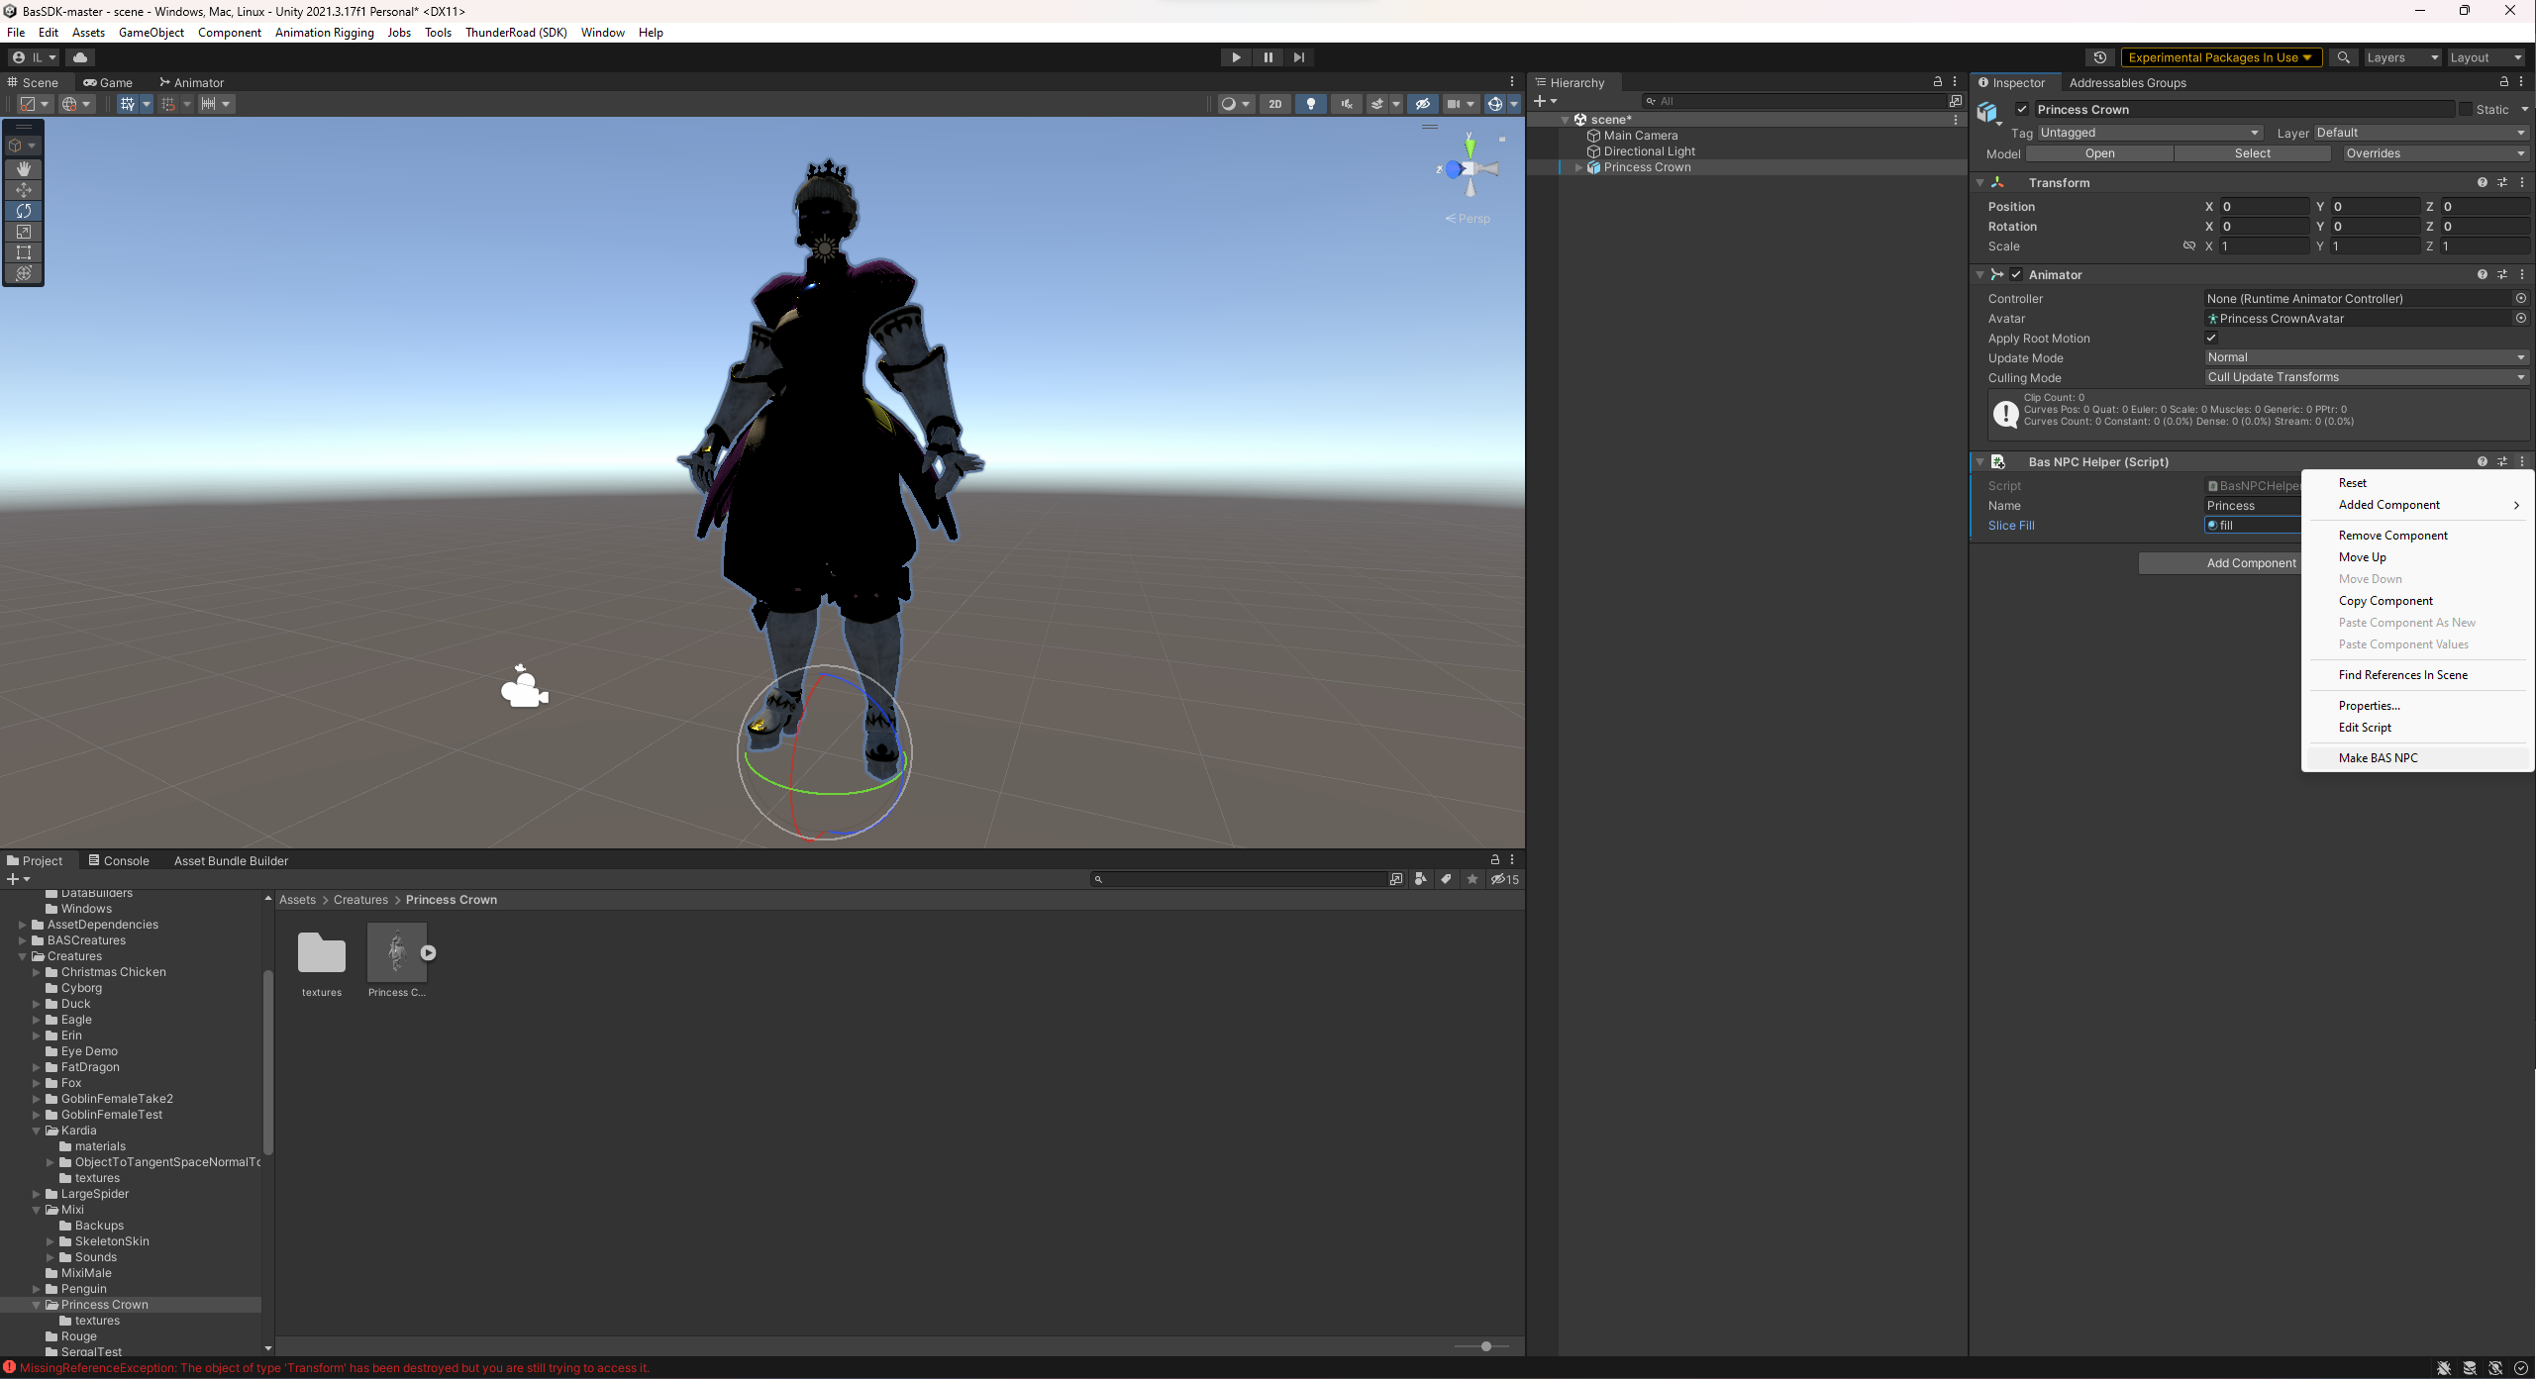
Task: Open the Transform component help icon
Action: tap(2483, 182)
